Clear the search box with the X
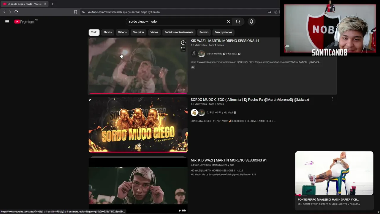 229,22
